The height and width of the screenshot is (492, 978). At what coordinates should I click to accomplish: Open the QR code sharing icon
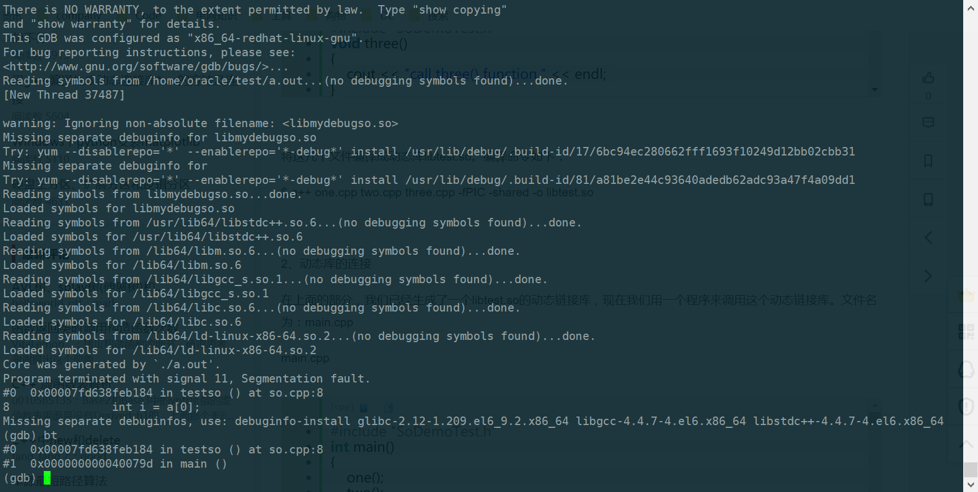coord(965,331)
